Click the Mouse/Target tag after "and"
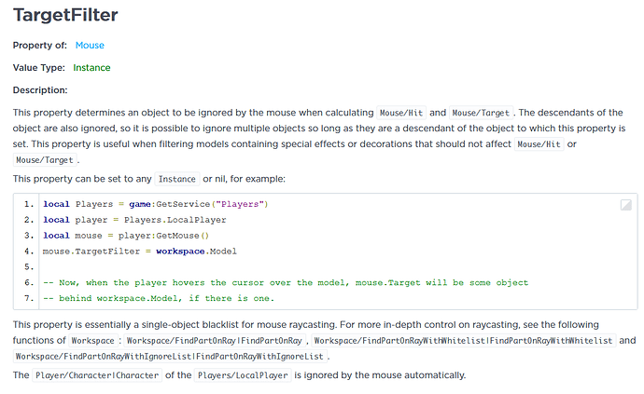 (481, 113)
